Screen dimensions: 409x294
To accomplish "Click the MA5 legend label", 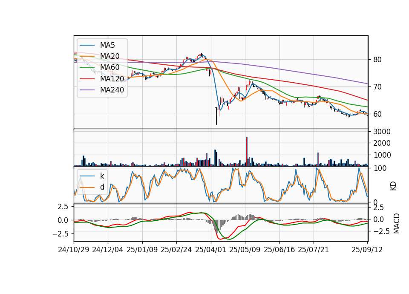I will pyautogui.click(x=107, y=45).
